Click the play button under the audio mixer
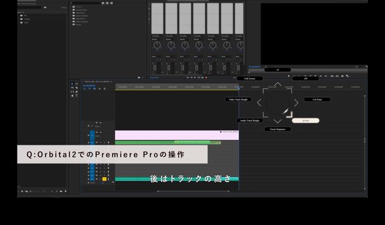This screenshot has height=225, width=385. click(195, 78)
